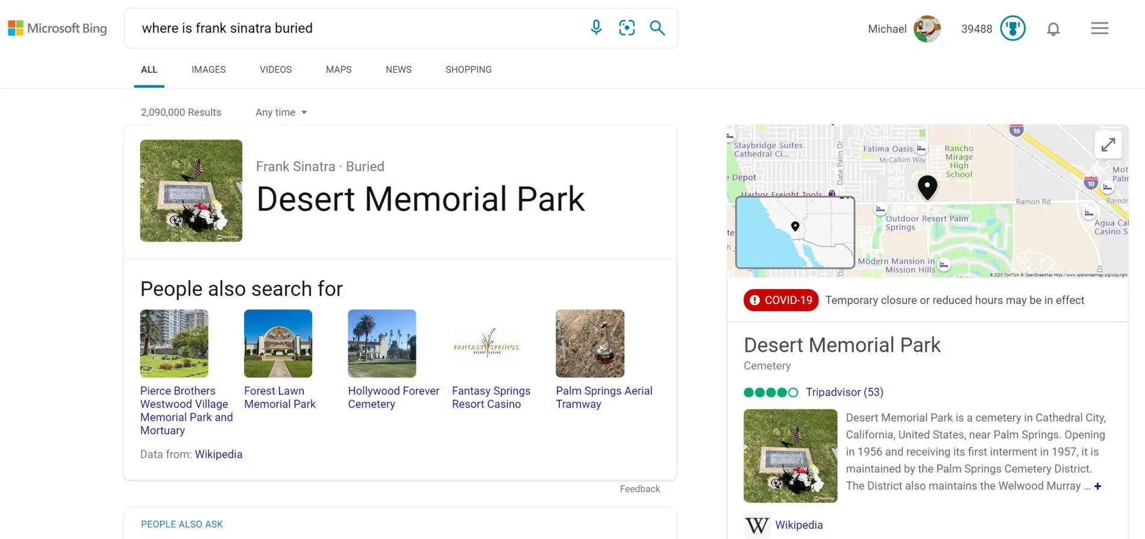Click the inset overview mini map

tap(795, 232)
